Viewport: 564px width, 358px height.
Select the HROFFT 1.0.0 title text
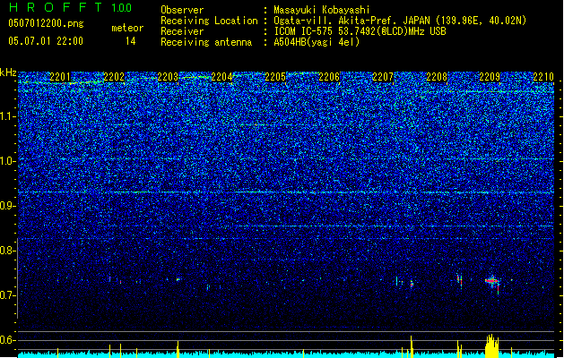coord(71,7)
